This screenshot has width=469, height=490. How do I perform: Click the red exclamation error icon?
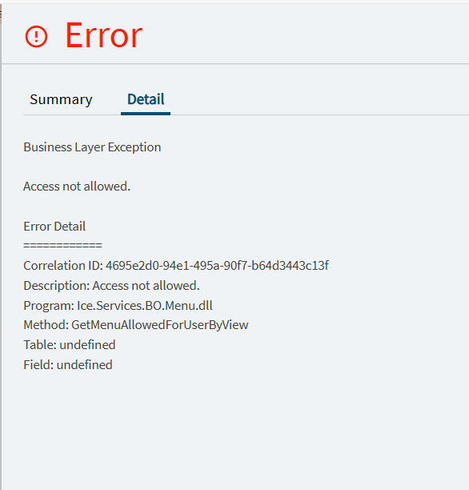click(x=36, y=37)
